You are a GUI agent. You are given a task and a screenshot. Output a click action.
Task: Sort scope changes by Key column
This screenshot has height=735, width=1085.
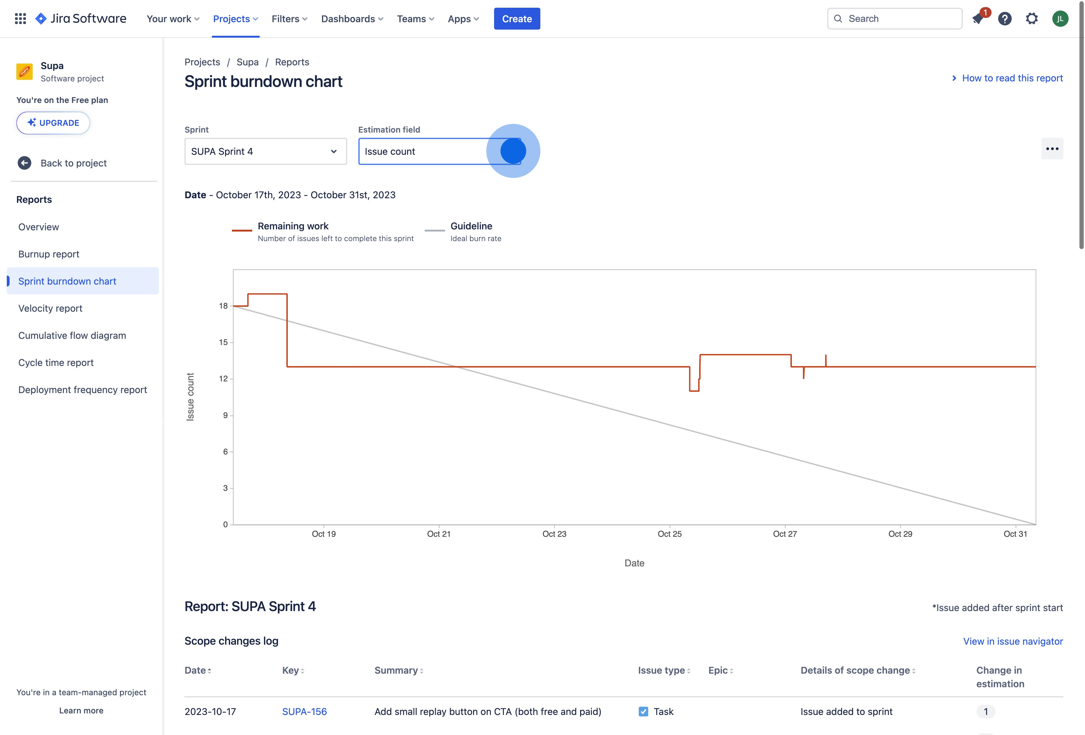(x=293, y=670)
